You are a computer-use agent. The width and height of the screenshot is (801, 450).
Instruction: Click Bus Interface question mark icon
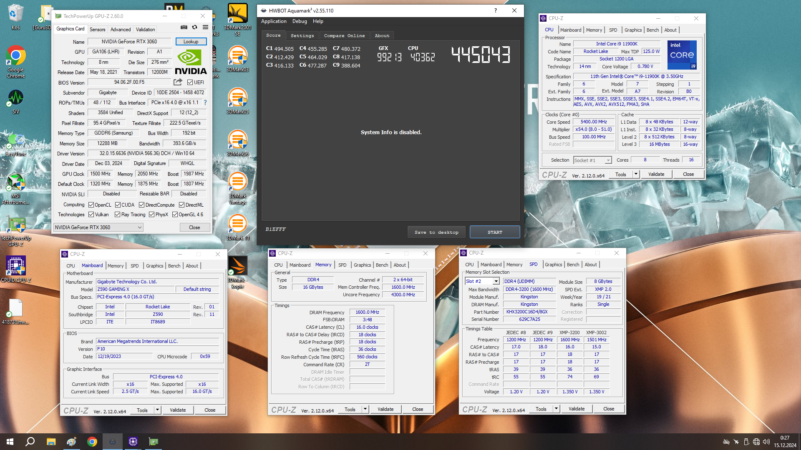tap(205, 102)
